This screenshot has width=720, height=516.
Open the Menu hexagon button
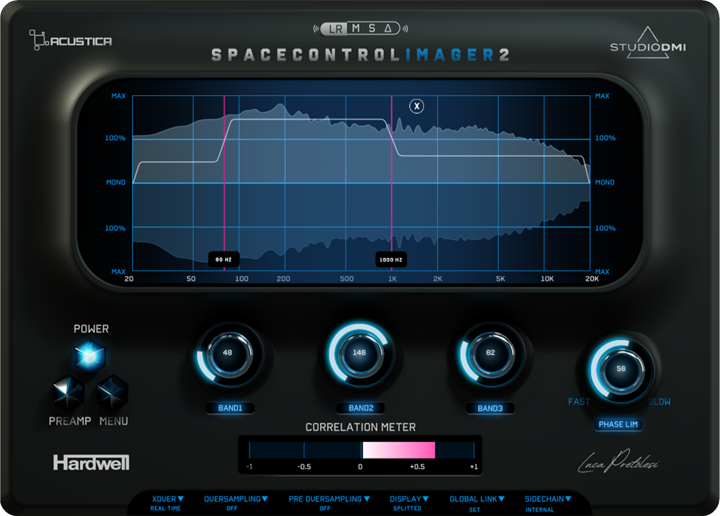tap(112, 393)
